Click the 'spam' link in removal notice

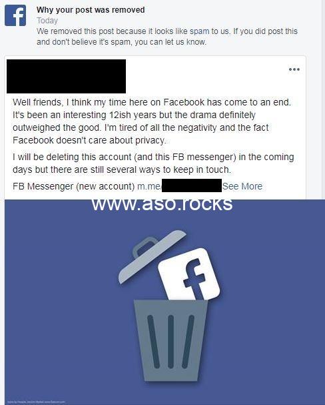tap(199, 31)
